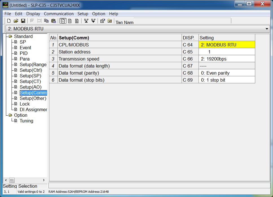Screen dimensions: 273x197
Task: Select the Setup(Ctrl) tree item
Action: pyautogui.click(x=31, y=70)
